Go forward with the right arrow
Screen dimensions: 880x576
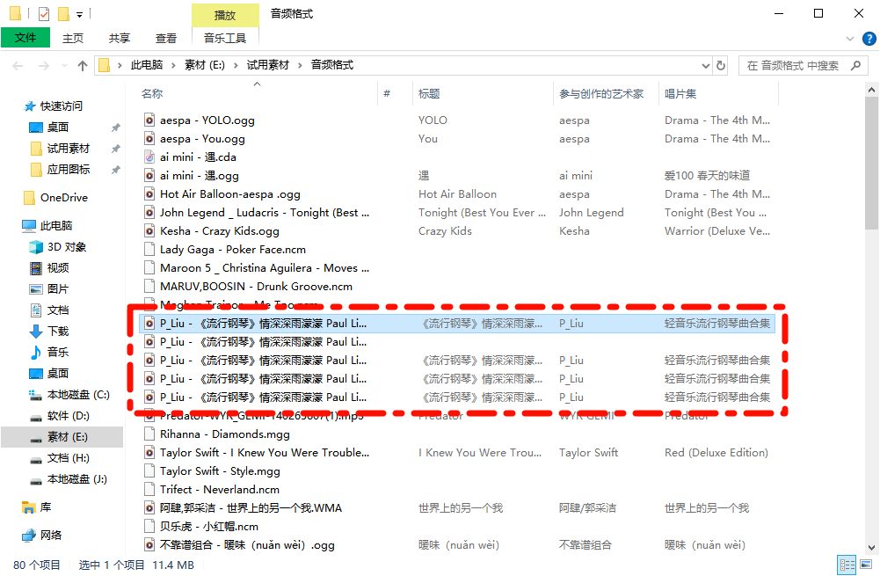click(43, 66)
